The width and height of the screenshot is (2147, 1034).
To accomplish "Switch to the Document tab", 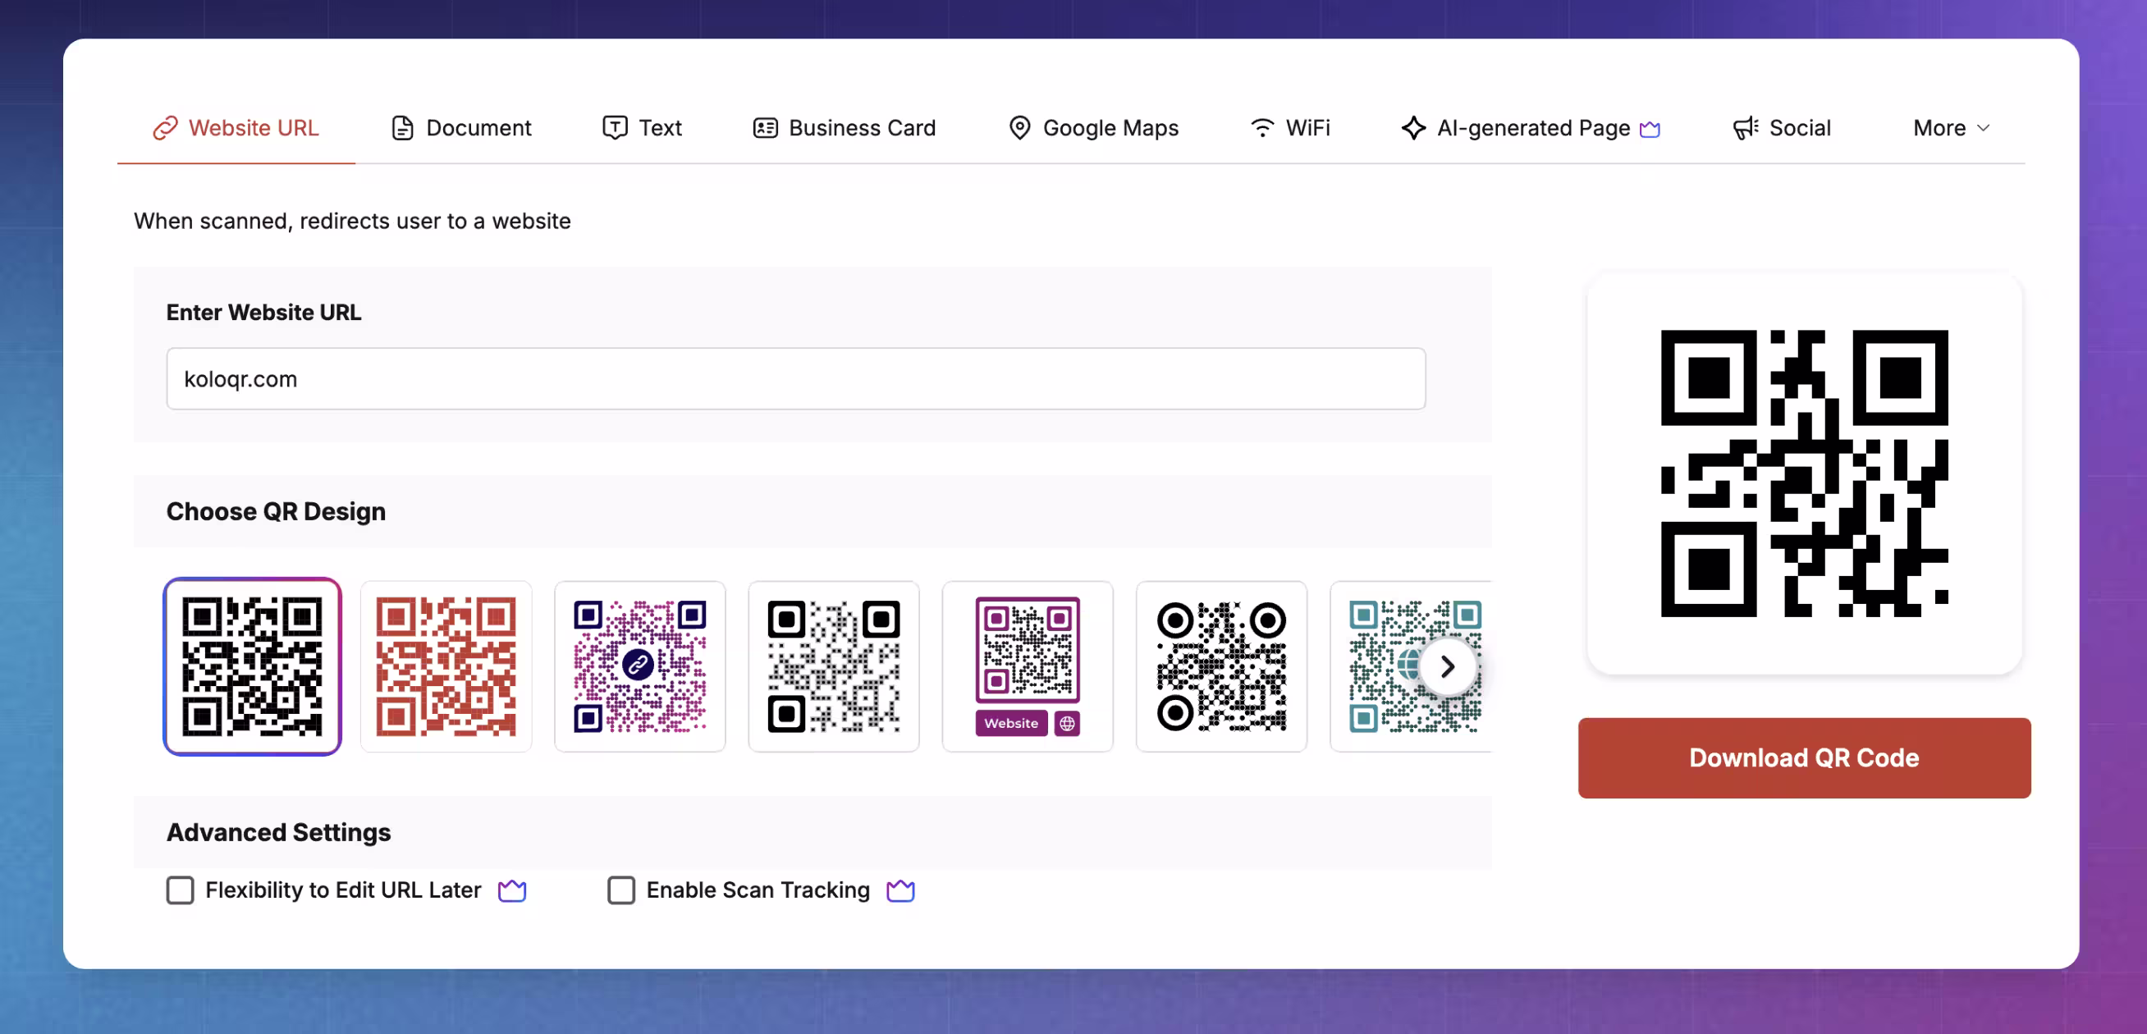I will [x=461, y=127].
